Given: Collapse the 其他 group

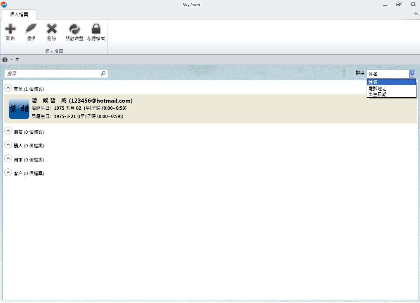Looking at the screenshot, I should (x=8, y=88).
